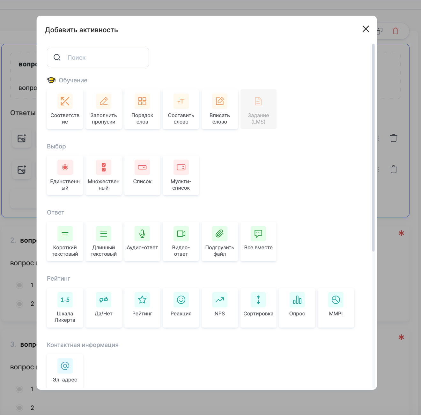Image resolution: width=421 pixels, height=415 pixels.
Task: Click the dialog's vertical scrollbar
Action: (373, 147)
